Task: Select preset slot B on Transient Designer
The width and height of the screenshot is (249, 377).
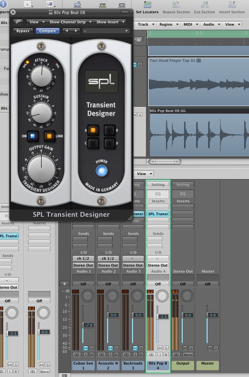Action: tap(109, 130)
